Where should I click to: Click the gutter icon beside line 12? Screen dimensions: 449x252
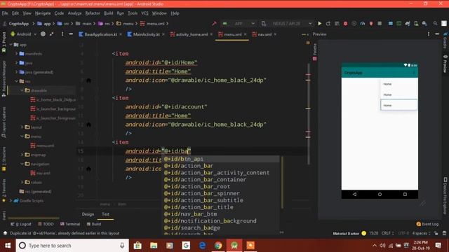(88, 125)
